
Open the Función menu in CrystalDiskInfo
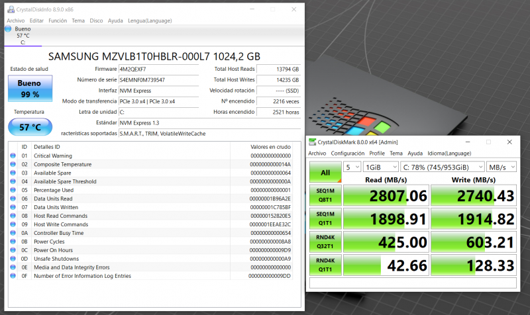pyautogui.click(x=58, y=21)
